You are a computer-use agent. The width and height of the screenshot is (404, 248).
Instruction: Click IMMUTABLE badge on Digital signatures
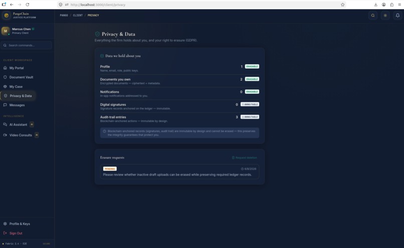(x=250, y=104)
